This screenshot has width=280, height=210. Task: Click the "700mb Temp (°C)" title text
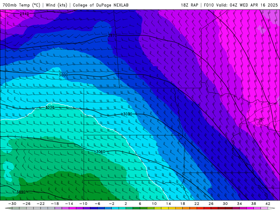pos(21,5)
